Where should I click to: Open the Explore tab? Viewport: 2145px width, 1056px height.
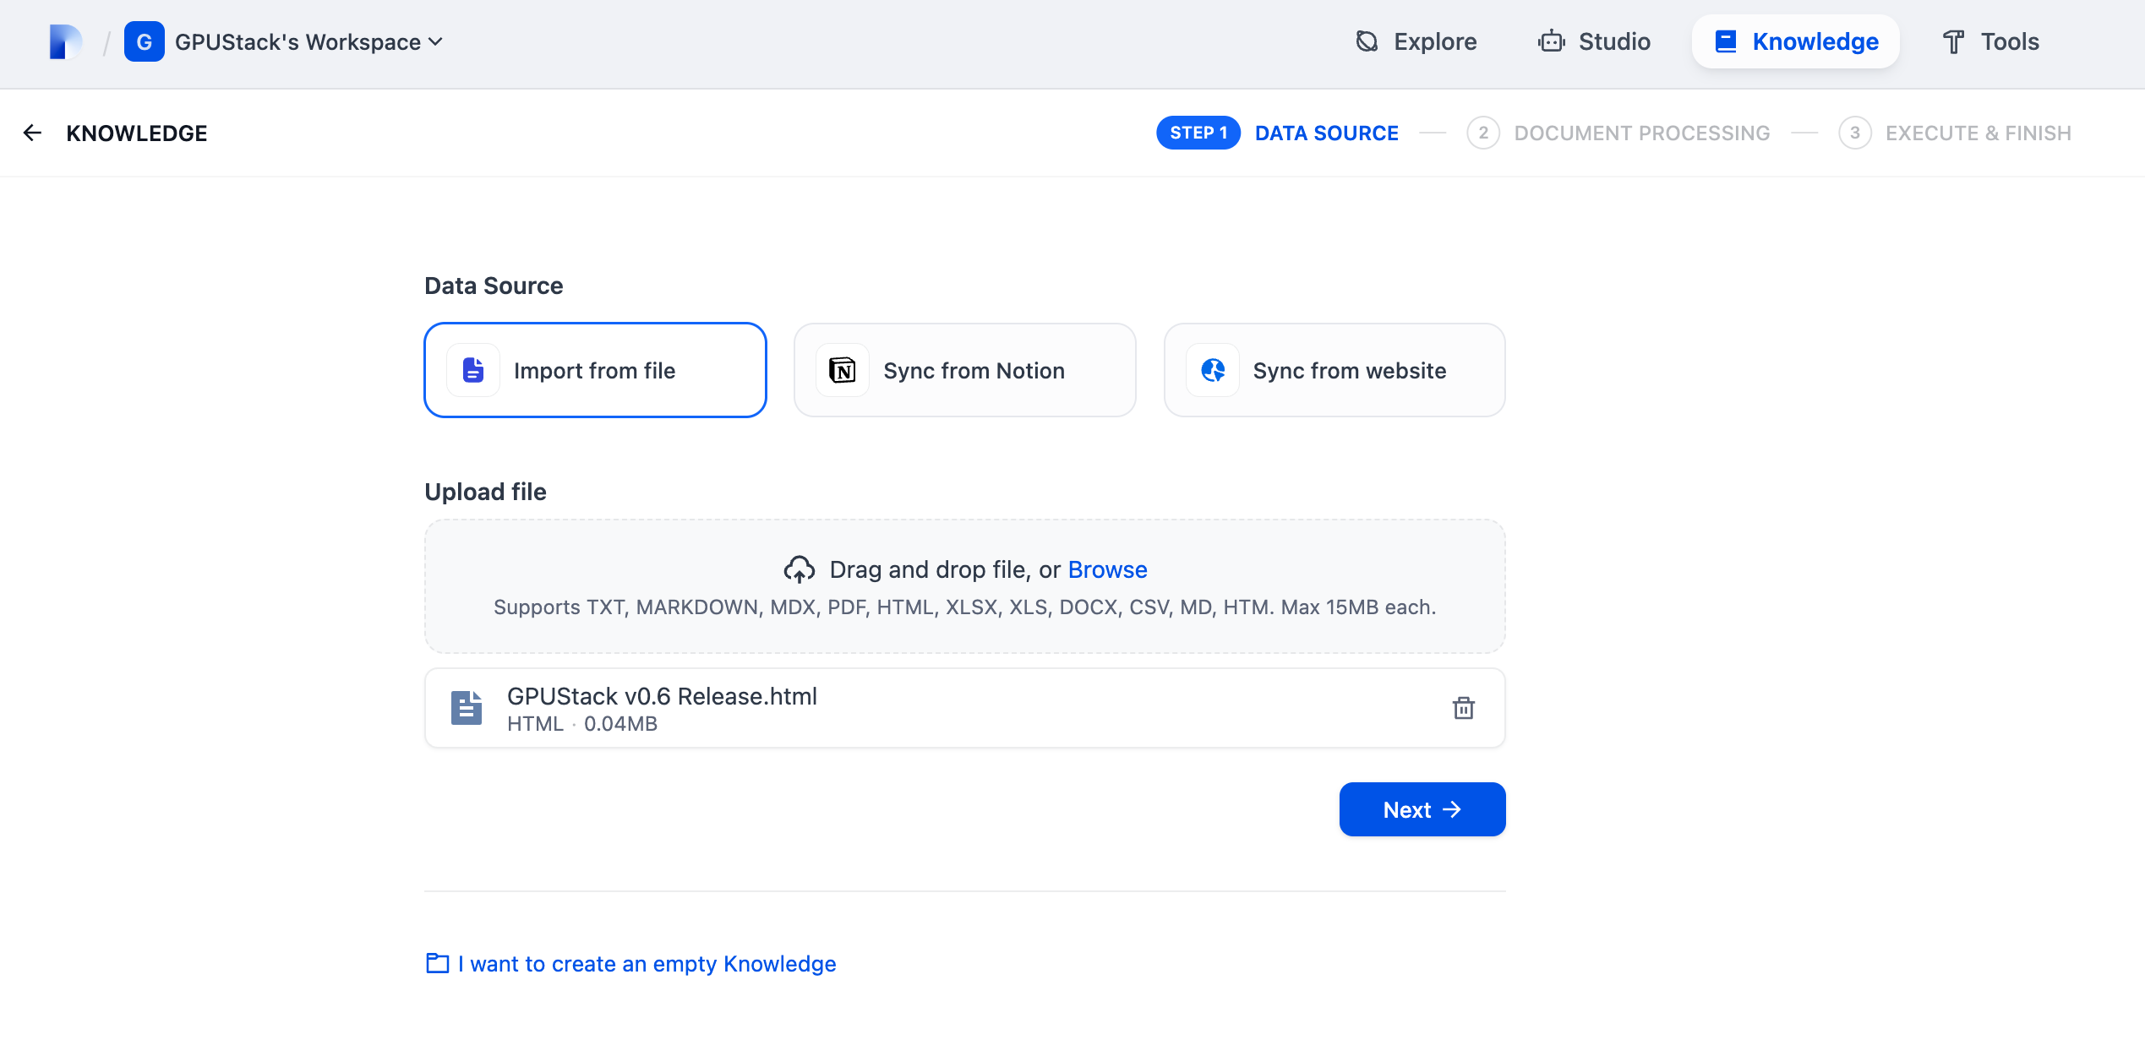click(1416, 41)
